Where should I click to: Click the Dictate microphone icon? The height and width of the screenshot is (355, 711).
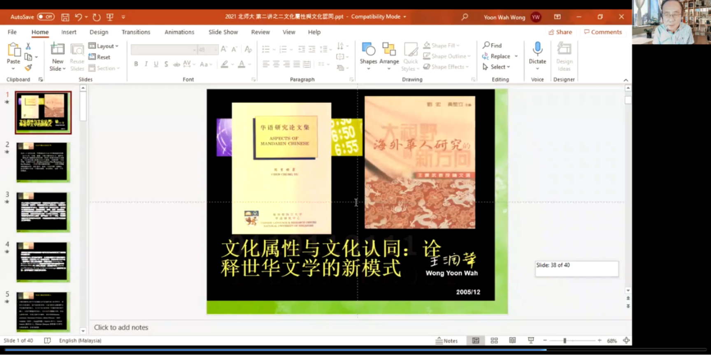537,49
